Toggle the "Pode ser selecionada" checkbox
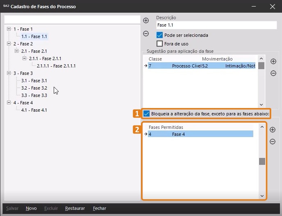Viewport: 282px width, 216px height. [160, 36]
